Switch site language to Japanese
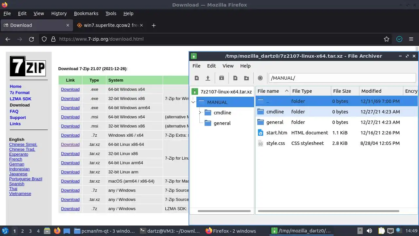Image resolution: width=419 pixels, height=236 pixels. [18, 174]
